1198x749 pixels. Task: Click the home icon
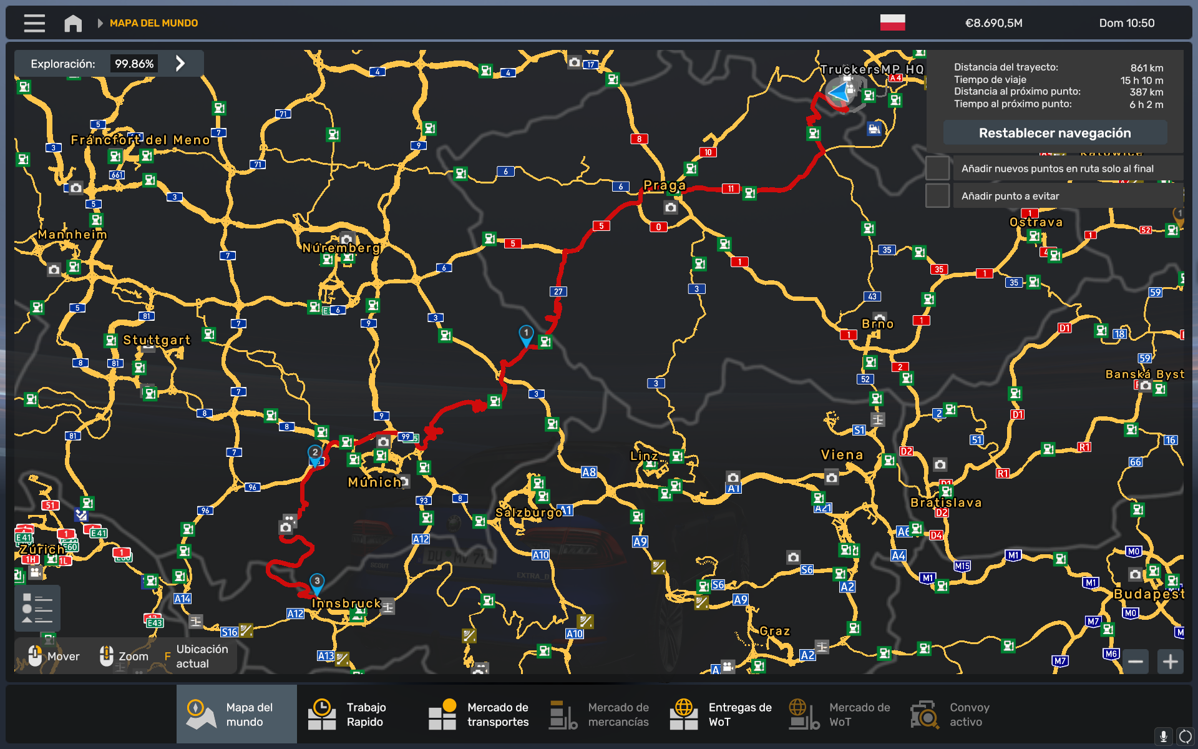[x=73, y=23]
